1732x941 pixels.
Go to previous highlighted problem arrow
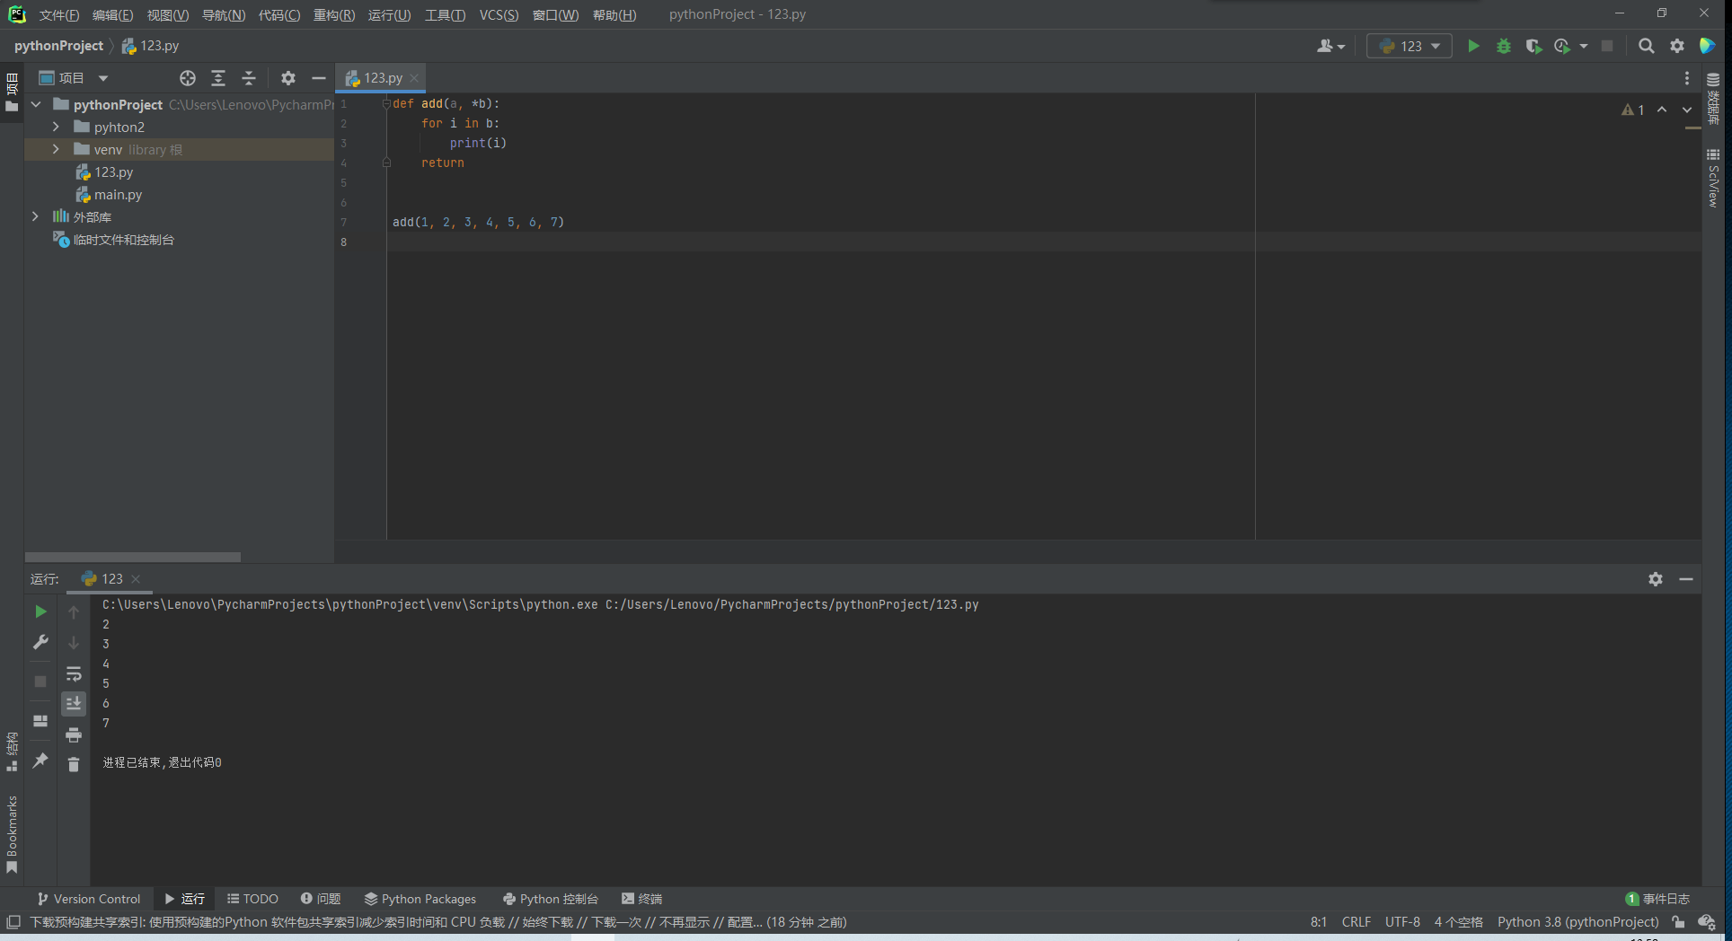[1662, 110]
